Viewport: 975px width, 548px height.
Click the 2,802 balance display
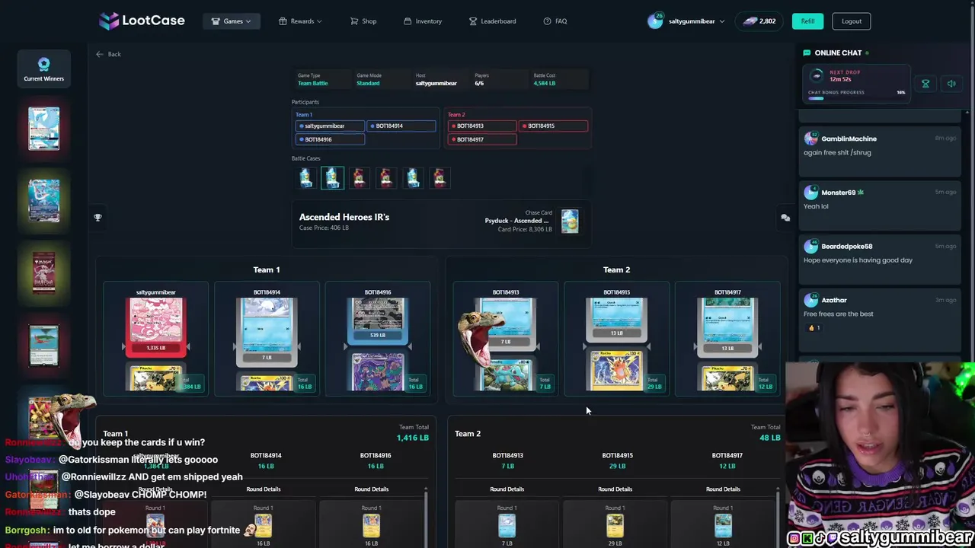pyautogui.click(x=759, y=21)
